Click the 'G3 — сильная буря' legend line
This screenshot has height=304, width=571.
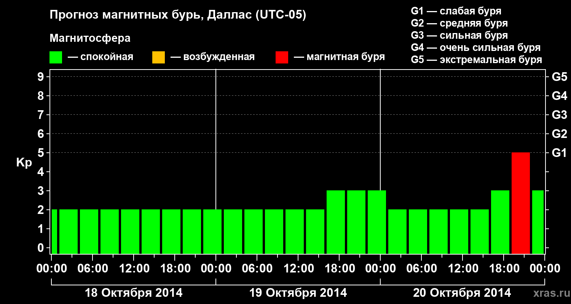(459, 35)
